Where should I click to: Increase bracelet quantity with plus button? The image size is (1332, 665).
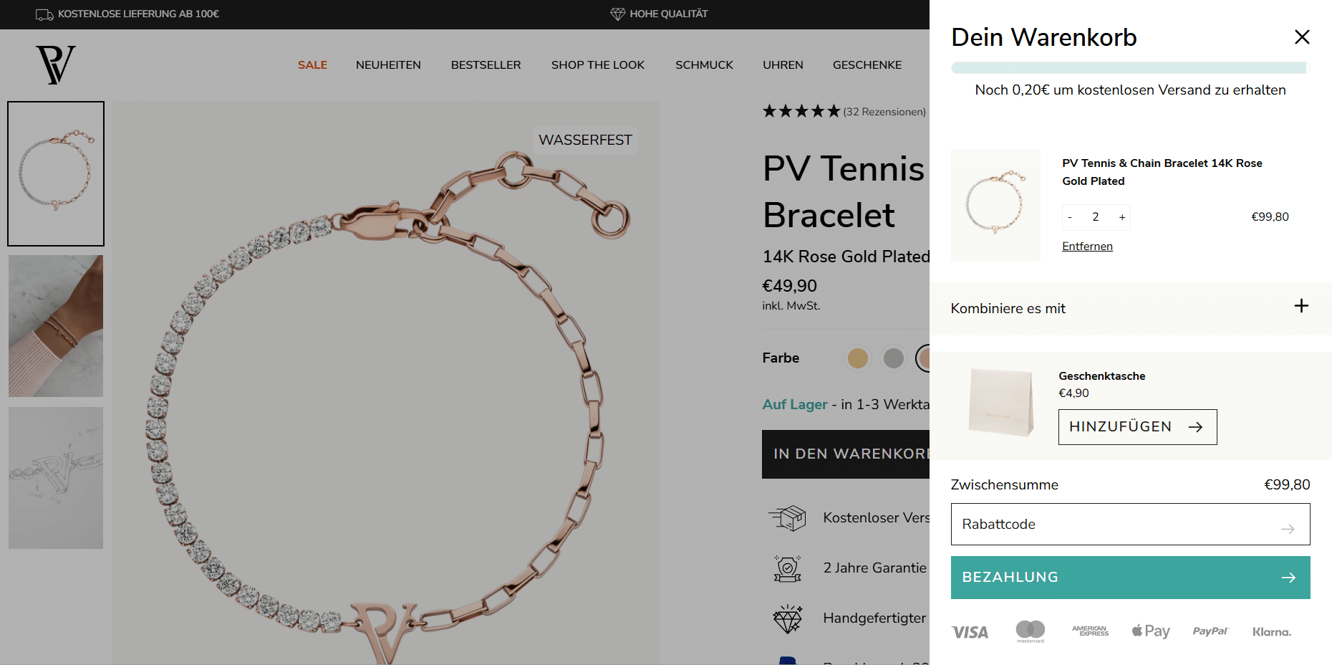(x=1121, y=217)
